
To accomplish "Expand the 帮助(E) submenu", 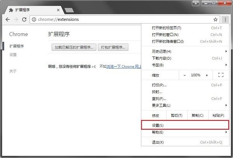I will click(x=185, y=132).
